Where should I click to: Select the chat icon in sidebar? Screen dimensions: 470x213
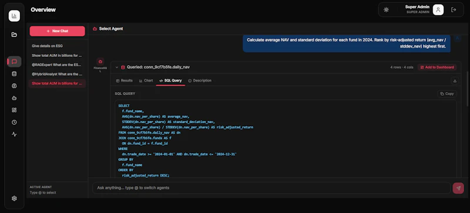14,62
